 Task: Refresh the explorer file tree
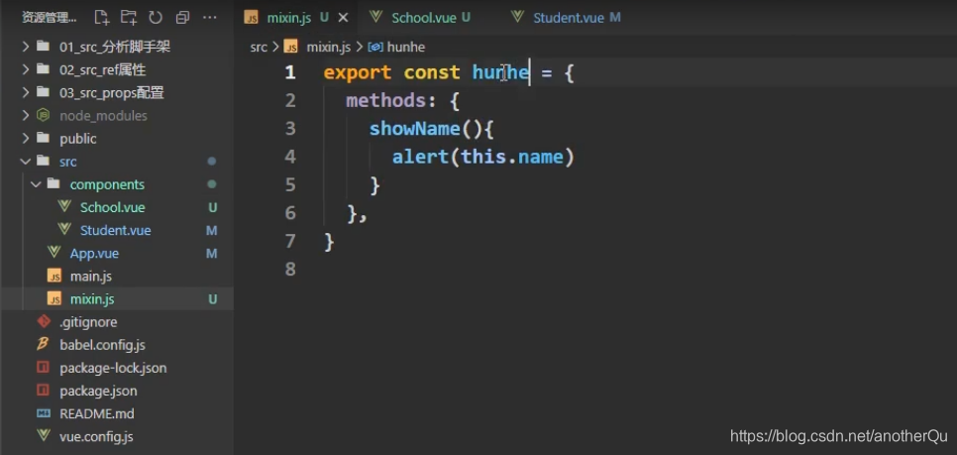[x=155, y=17]
